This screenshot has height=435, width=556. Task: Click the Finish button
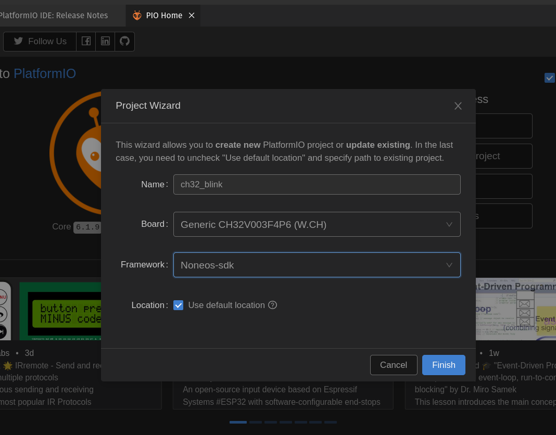(x=444, y=365)
